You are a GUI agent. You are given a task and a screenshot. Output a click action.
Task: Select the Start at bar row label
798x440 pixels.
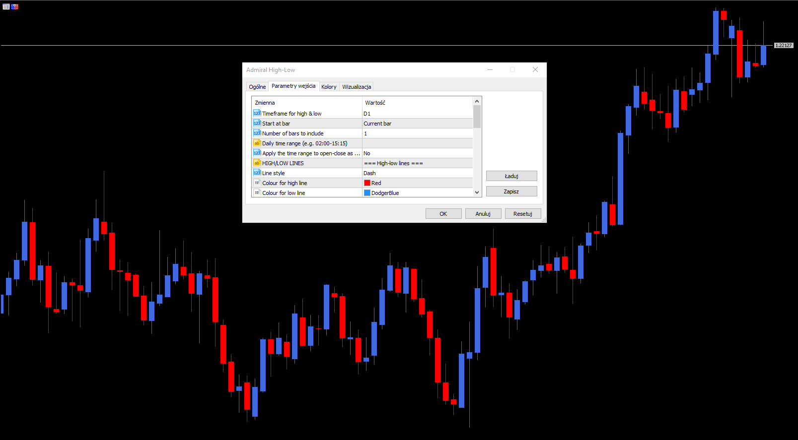click(276, 124)
